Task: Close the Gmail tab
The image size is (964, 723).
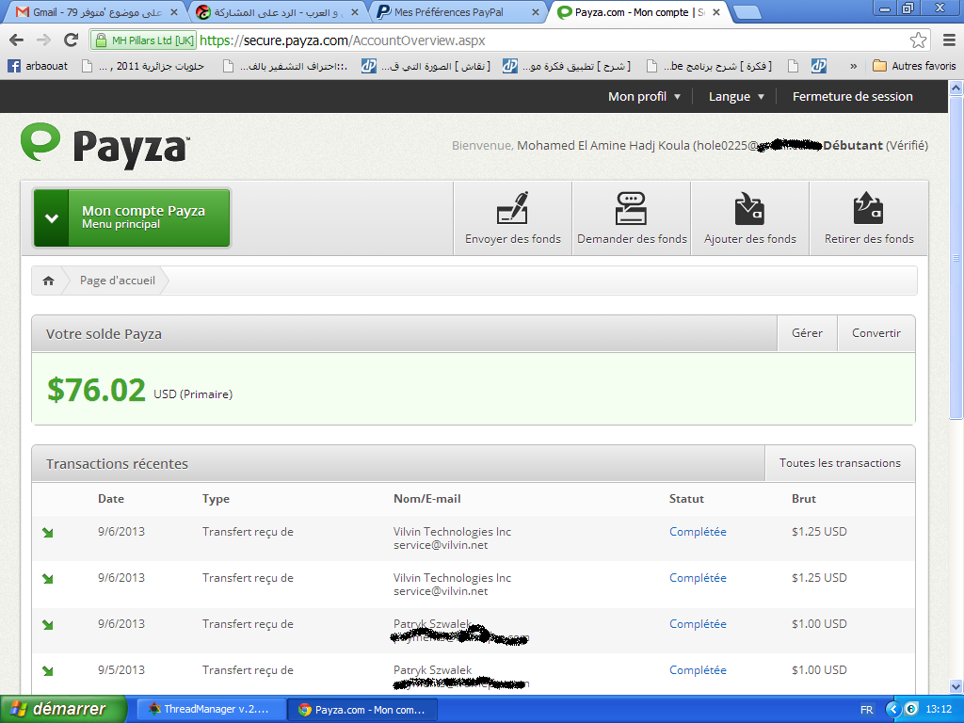Action: [174, 12]
